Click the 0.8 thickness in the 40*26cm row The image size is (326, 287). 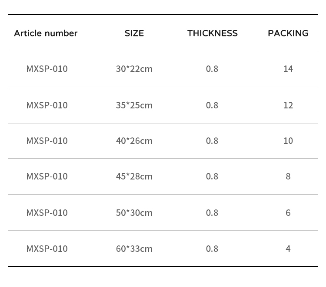click(212, 141)
